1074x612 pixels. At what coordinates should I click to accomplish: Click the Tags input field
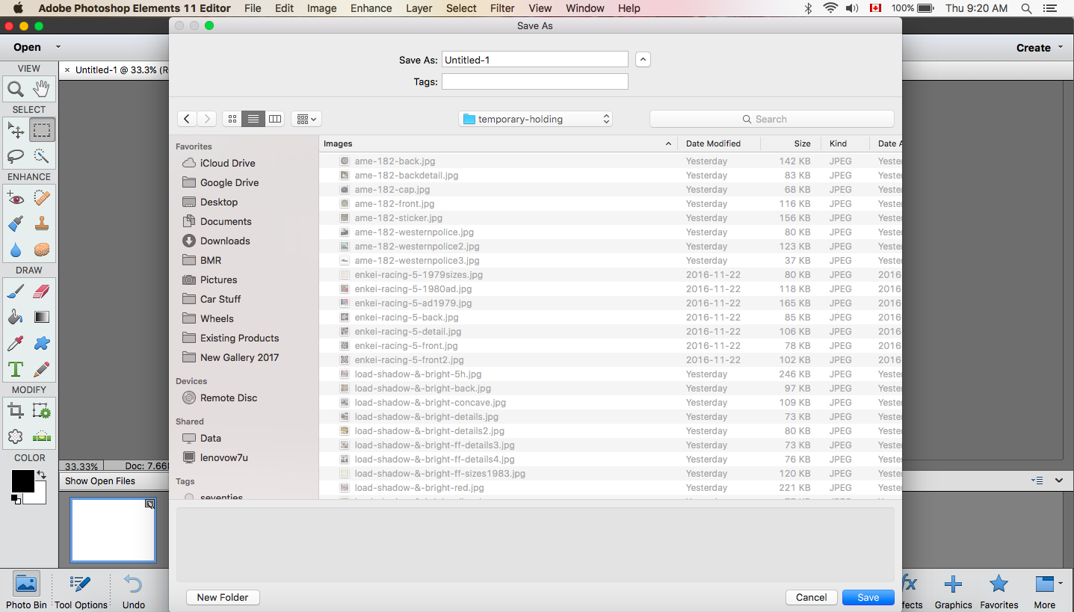tap(534, 81)
